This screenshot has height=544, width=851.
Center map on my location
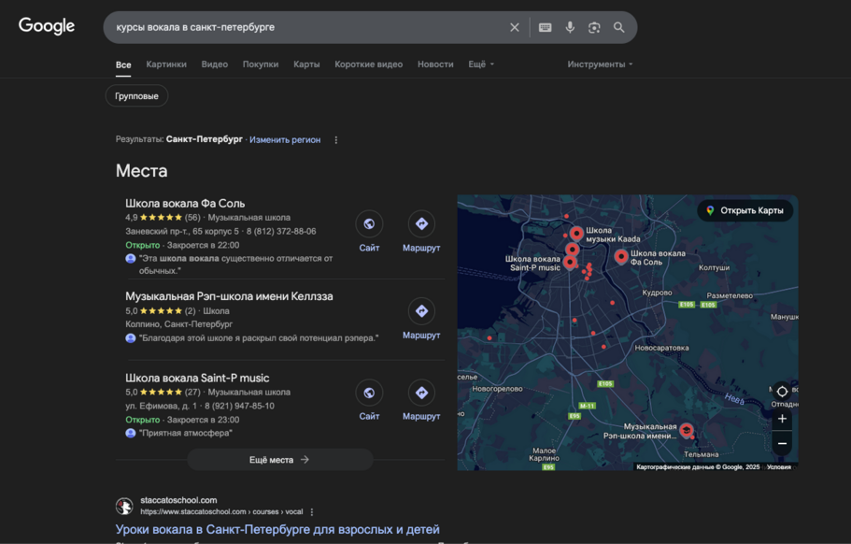pyautogui.click(x=782, y=391)
